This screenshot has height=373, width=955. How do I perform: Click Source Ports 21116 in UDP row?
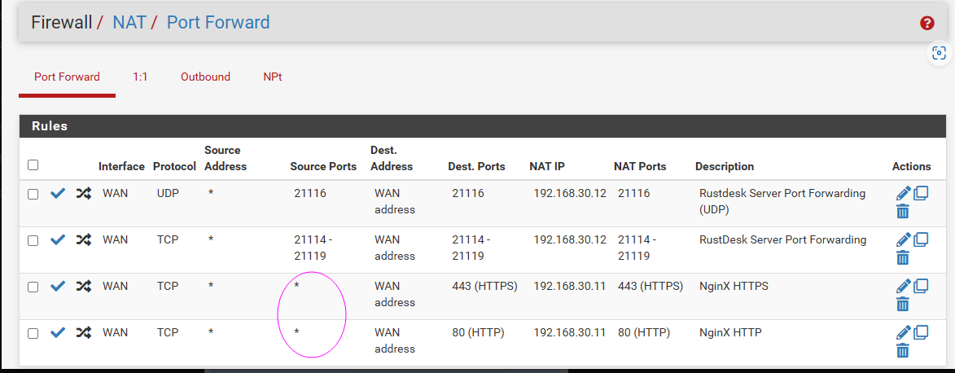point(310,194)
